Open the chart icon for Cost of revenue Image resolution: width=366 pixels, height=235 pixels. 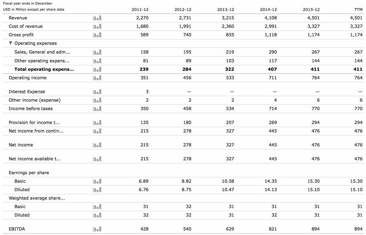(x=97, y=26)
